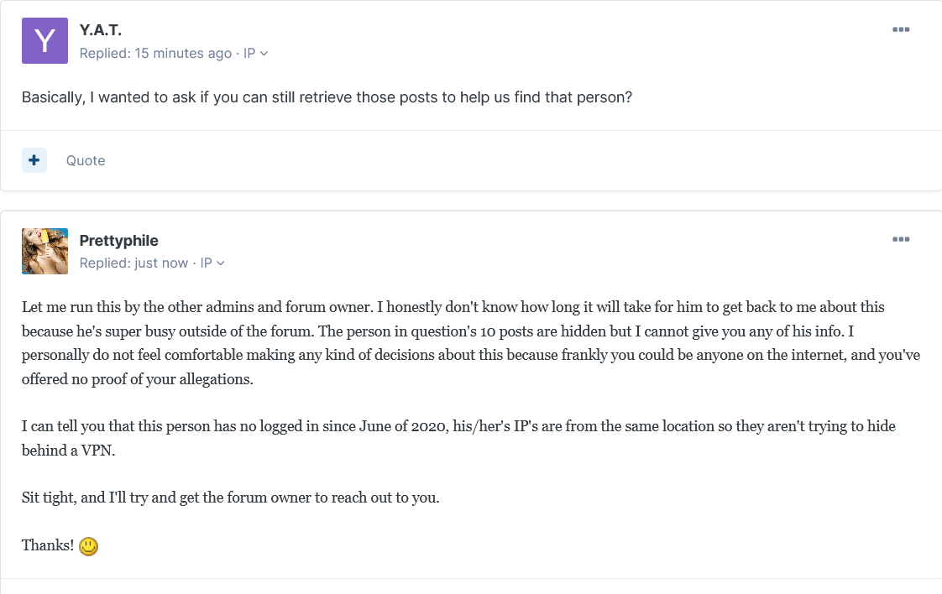Open the Y.A.T. username profile link

(101, 30)
